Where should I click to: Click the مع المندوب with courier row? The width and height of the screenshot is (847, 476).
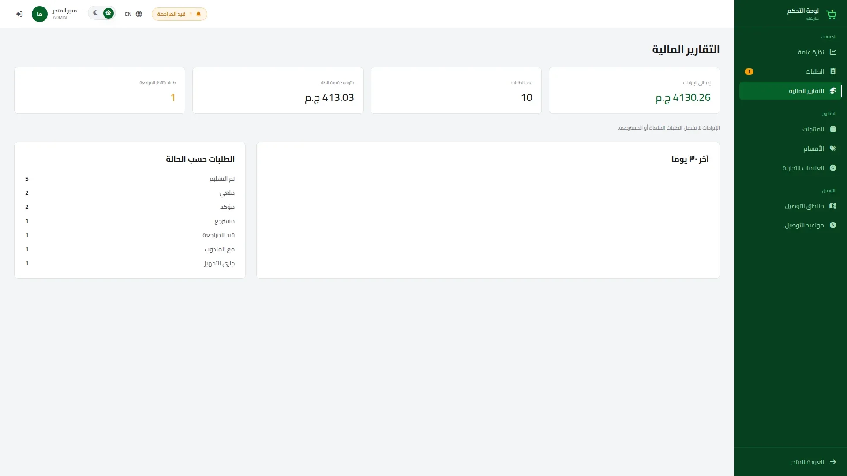click(x=130, y=249)
